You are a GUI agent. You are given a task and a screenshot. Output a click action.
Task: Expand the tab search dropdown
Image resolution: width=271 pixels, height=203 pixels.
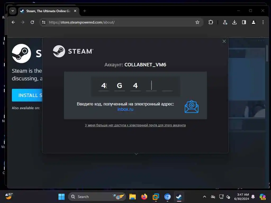(x=13, y=11)
